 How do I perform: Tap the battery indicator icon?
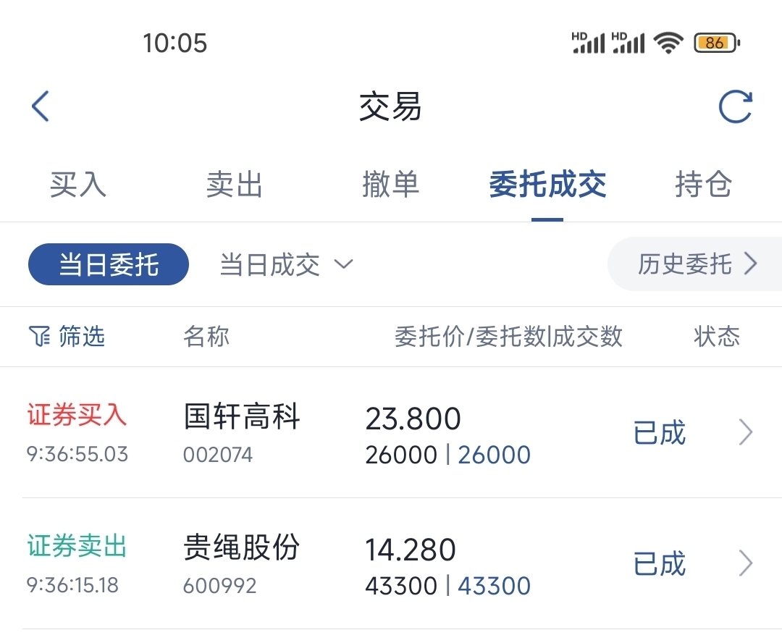pos(717,43)
